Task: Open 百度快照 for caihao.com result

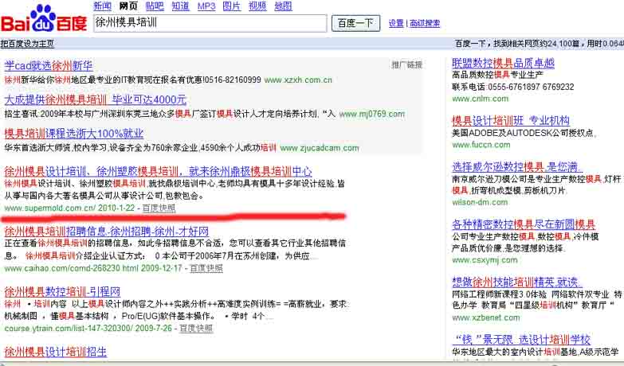Action: pos(206,268)
